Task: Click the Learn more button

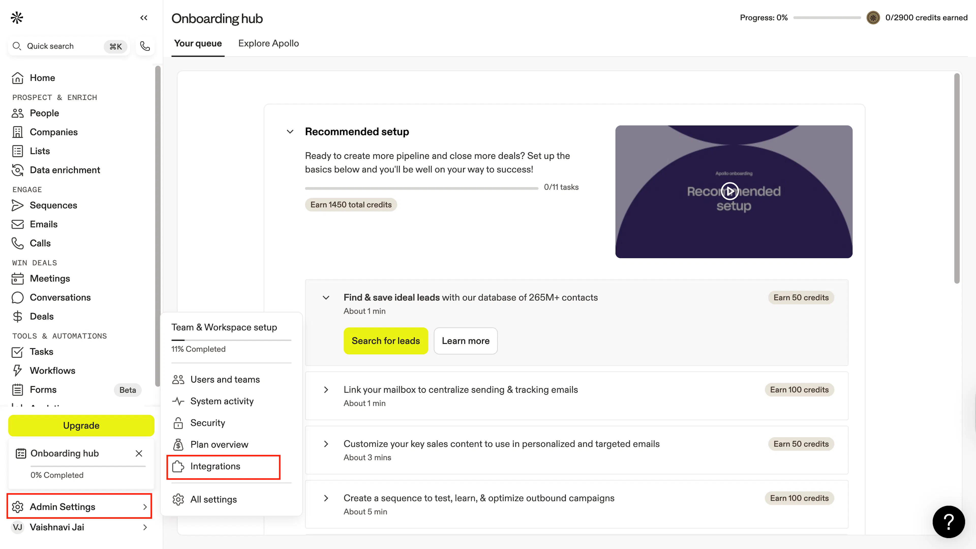Action: (x=465, y=341)
